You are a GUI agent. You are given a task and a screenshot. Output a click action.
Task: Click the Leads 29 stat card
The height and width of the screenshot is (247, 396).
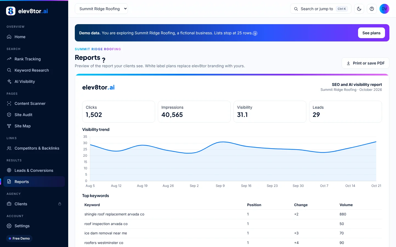(345, 112)
